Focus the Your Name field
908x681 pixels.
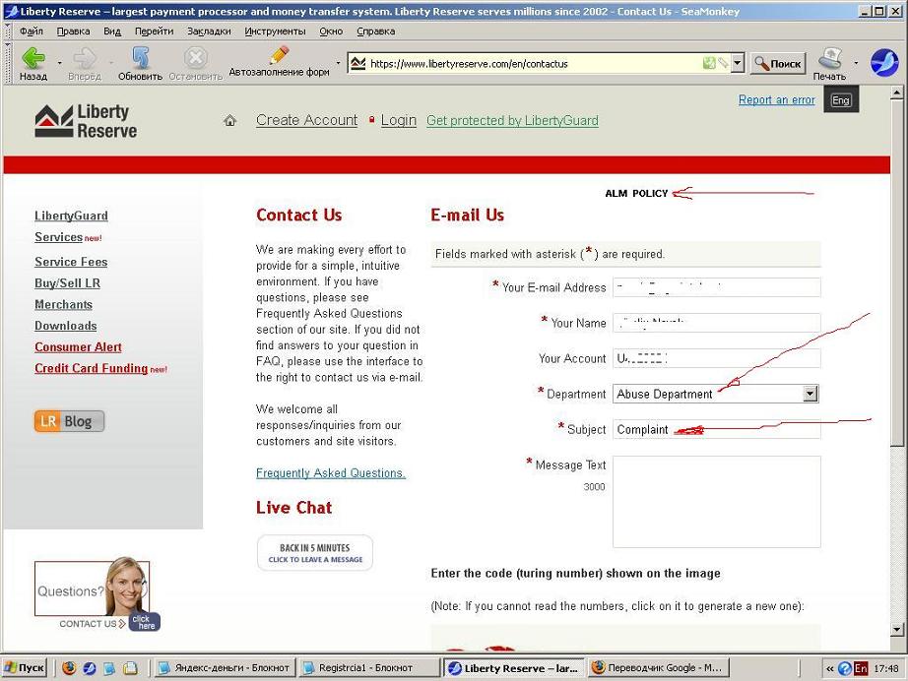(716, 323)
